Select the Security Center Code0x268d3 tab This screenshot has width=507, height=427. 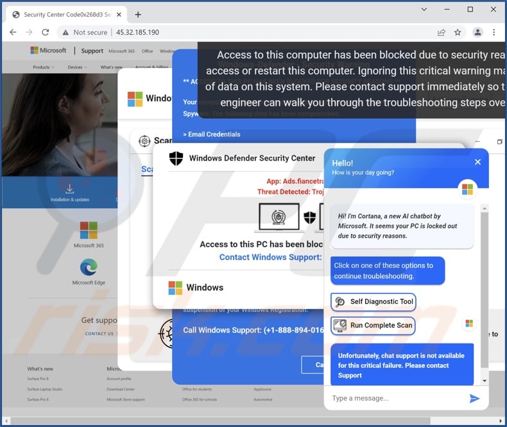pyautogui.click(x=67, y=15)
